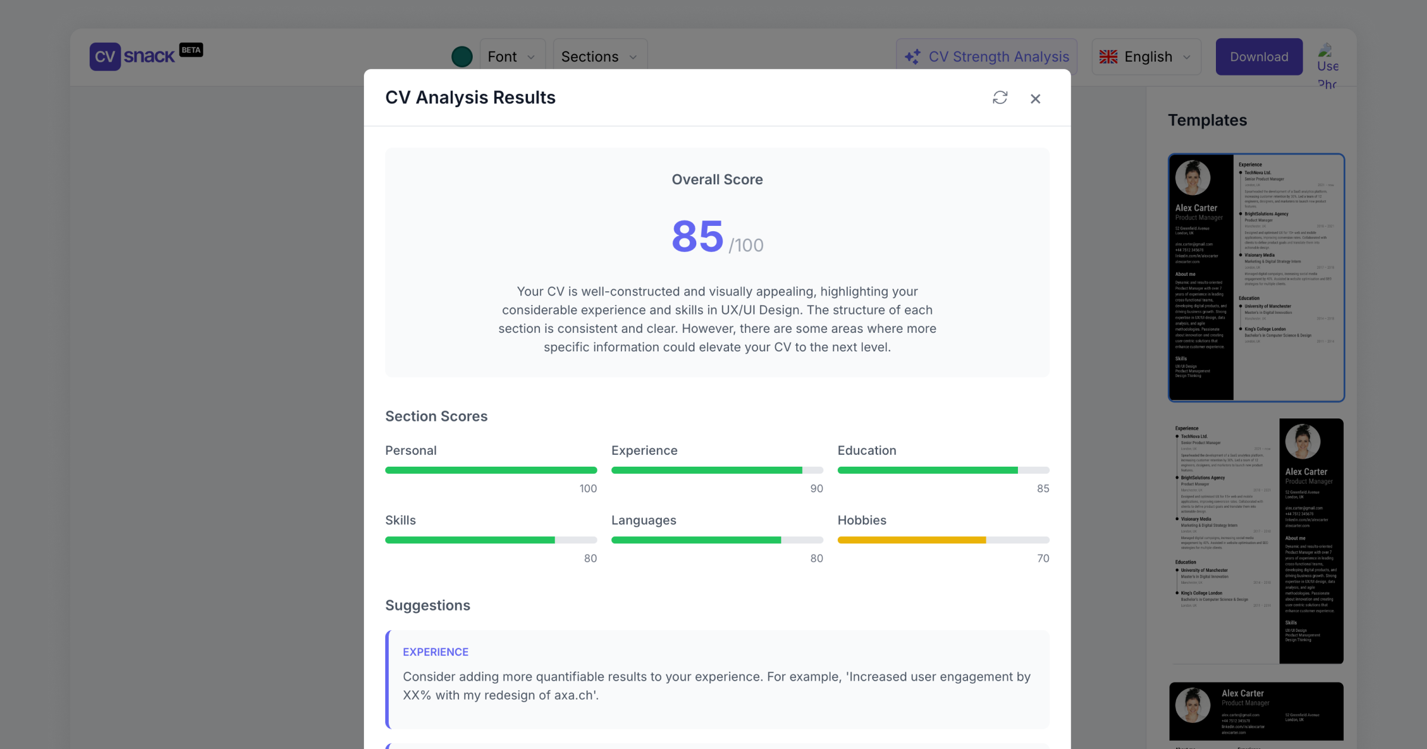1427x749 pixels.
Task: Click the Experience score value 90
Action: tap(816, 489)
